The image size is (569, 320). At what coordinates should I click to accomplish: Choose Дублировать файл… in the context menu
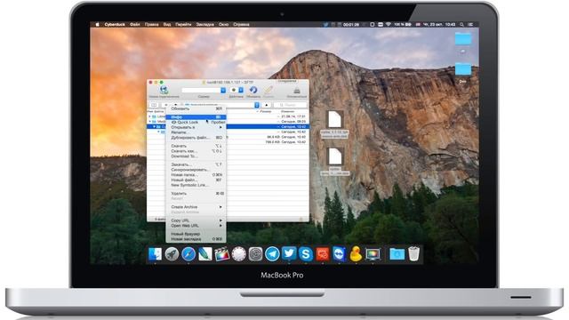tap(196, 138)
